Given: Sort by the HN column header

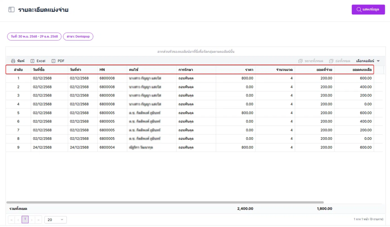Looking at the screenshot, I should pyautogui.click(x=102, y=69).
